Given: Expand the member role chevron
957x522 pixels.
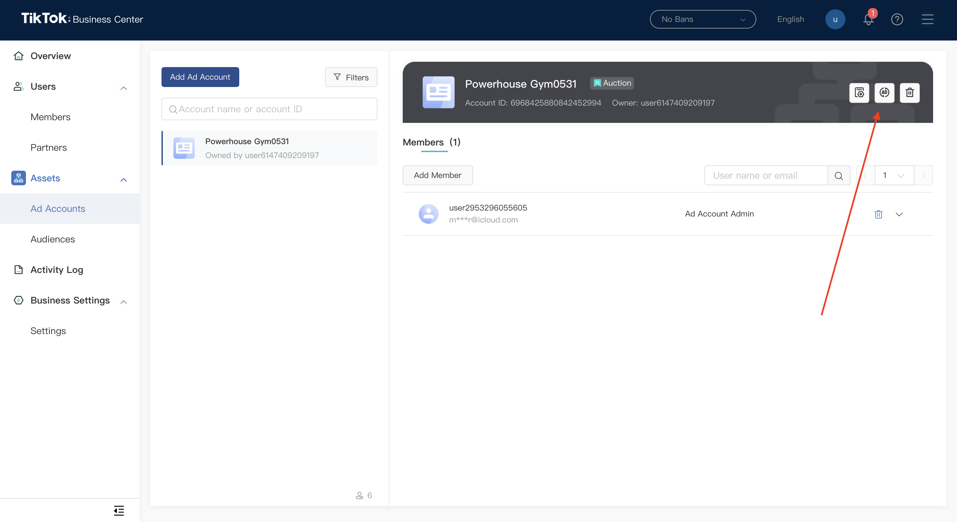Looking at the screenshot, I should [x=899, y=214].
